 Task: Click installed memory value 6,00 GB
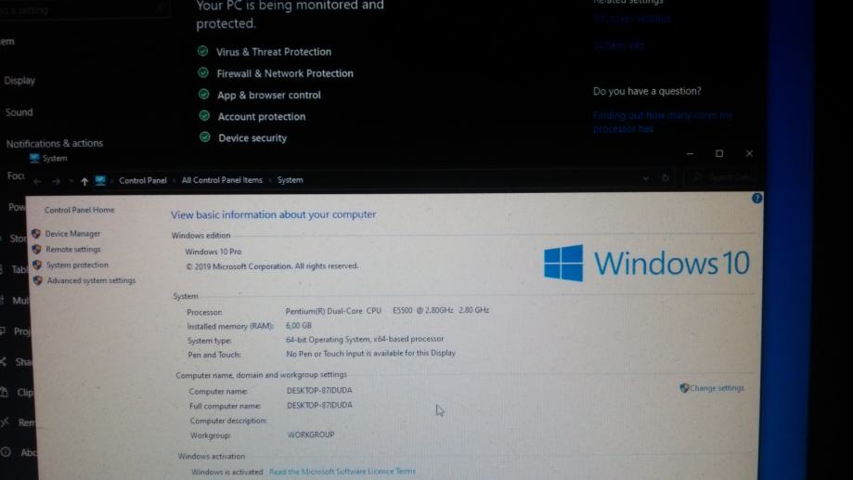tap(299, 326)
